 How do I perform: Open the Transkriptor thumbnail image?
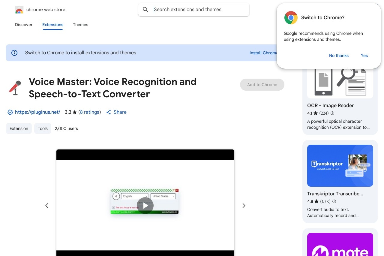[340, 166]
